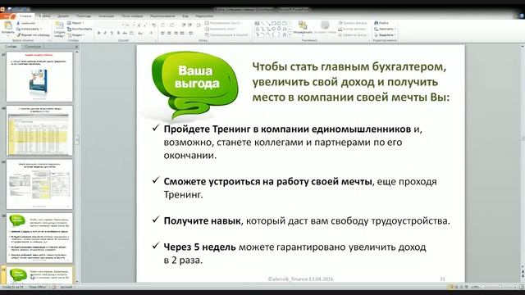Screen dimensions: 525x295
Task: Toggle Center alignment in the Paragraph group
Action: pyautogui.click(x=170, y=33)
